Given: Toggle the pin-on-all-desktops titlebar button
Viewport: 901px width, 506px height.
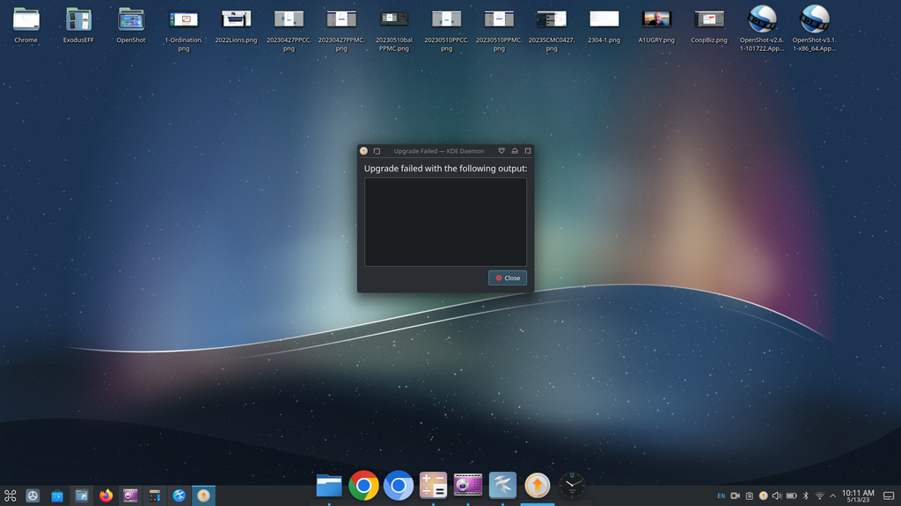Looking at the screenshot, I should pyautogui.click(x=377, y=151).
